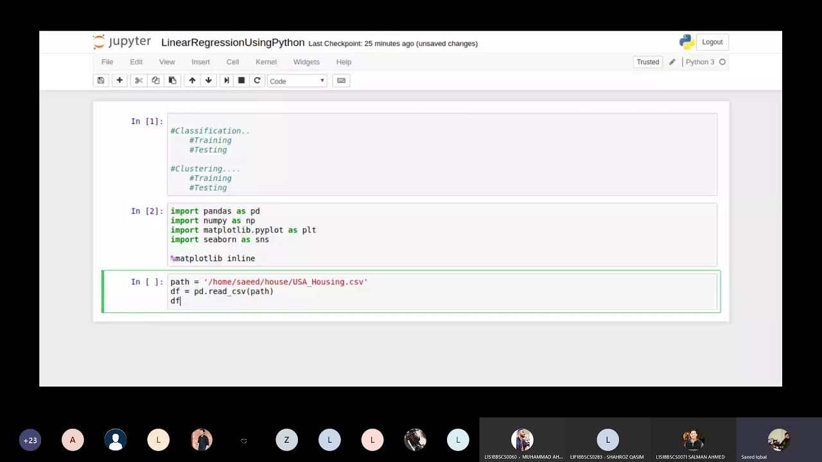Move selected cell up arrow
The image size is (822, 462).
(x=192, y=80)
